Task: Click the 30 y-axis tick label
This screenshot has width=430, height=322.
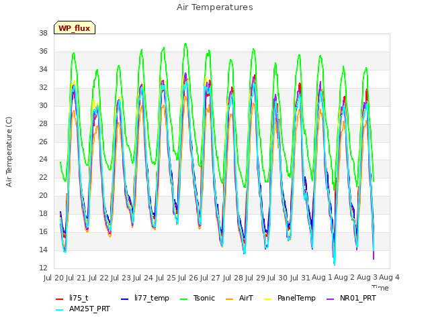Action: 43,105
